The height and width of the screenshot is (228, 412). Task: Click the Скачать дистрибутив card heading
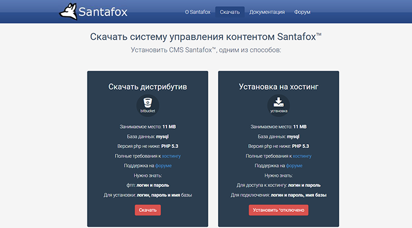point(148,87)
